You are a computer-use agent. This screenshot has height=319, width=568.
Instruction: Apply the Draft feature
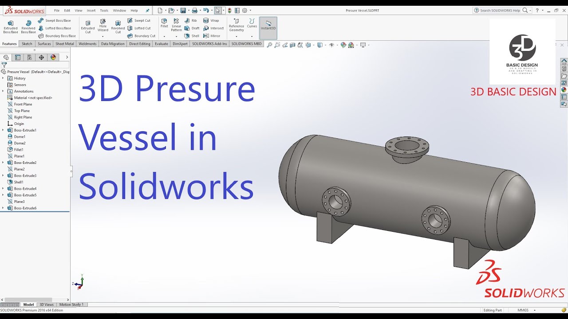click(192, 28)
